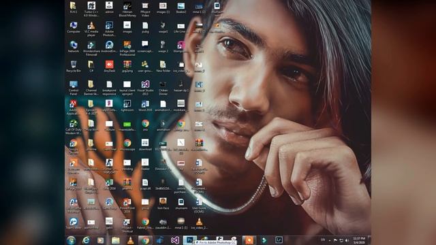Open the breakpoint responsive file
This screenshot has height=245, width=436.
point(109,88)
